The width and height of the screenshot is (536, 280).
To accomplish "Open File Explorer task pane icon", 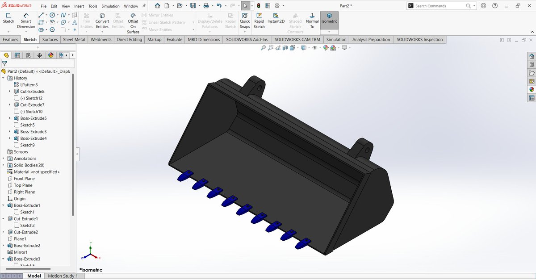I will pos(532,73).
